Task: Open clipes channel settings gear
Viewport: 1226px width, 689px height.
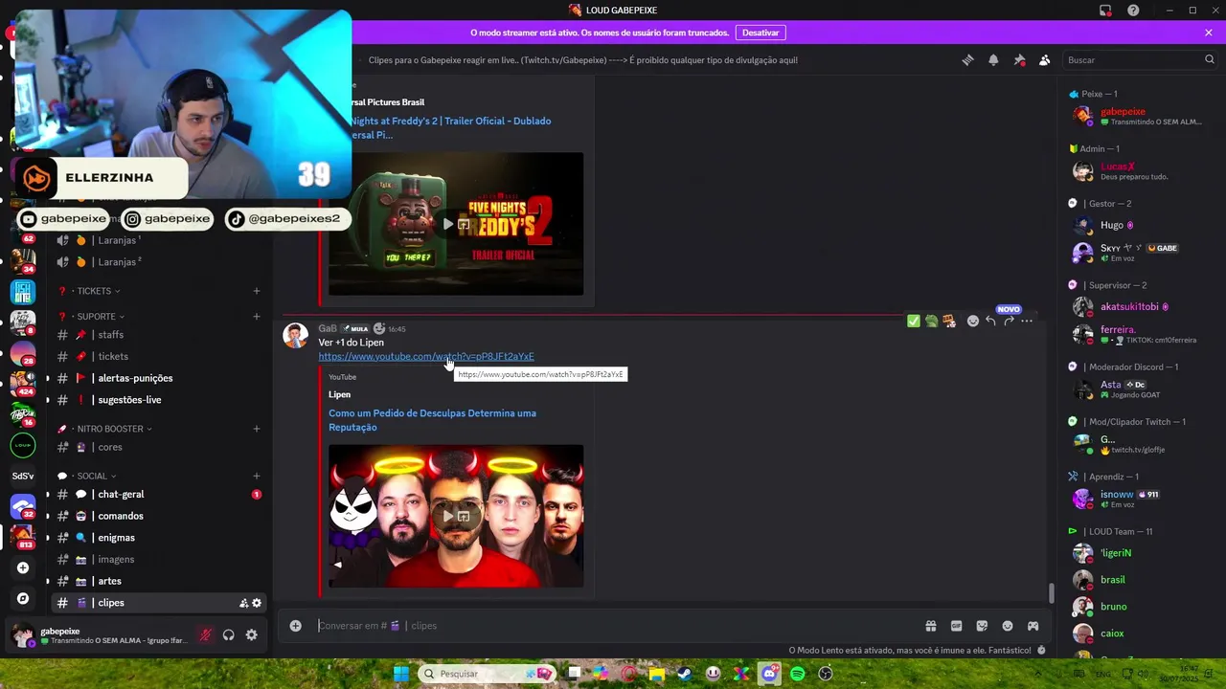Action: tap(257, 603)
